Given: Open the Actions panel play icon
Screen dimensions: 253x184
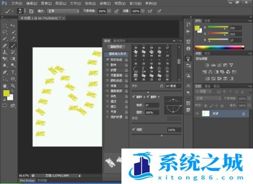Looking at the screenshot, I should coord(188,31).
